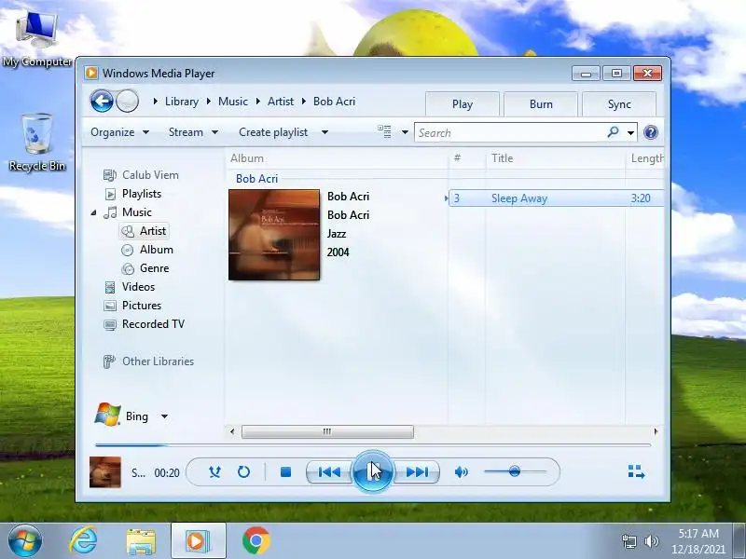
Task: Click the round play/pause button
Action: [372, 471]
